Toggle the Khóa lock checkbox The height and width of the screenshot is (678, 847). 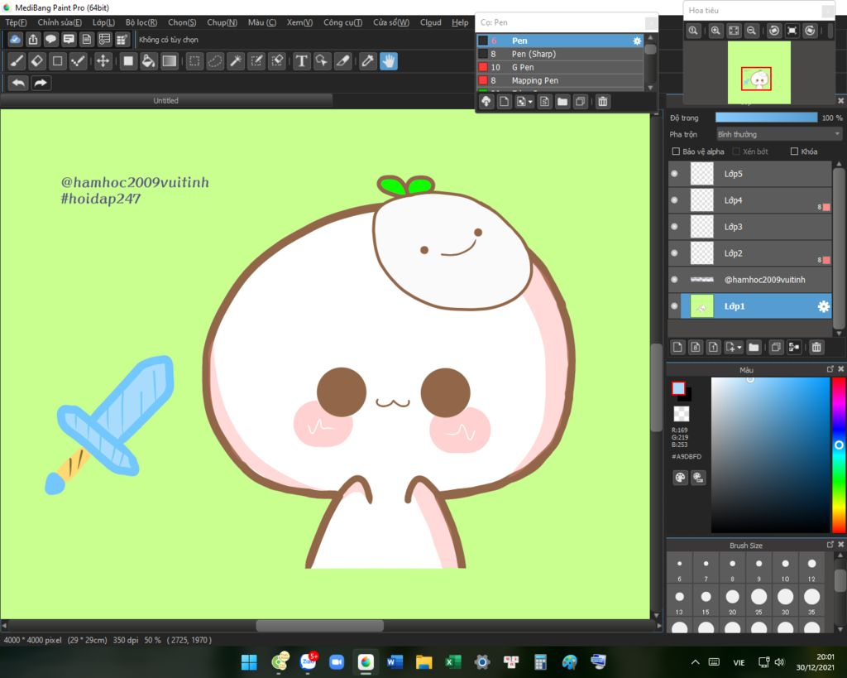coord(794,151)
